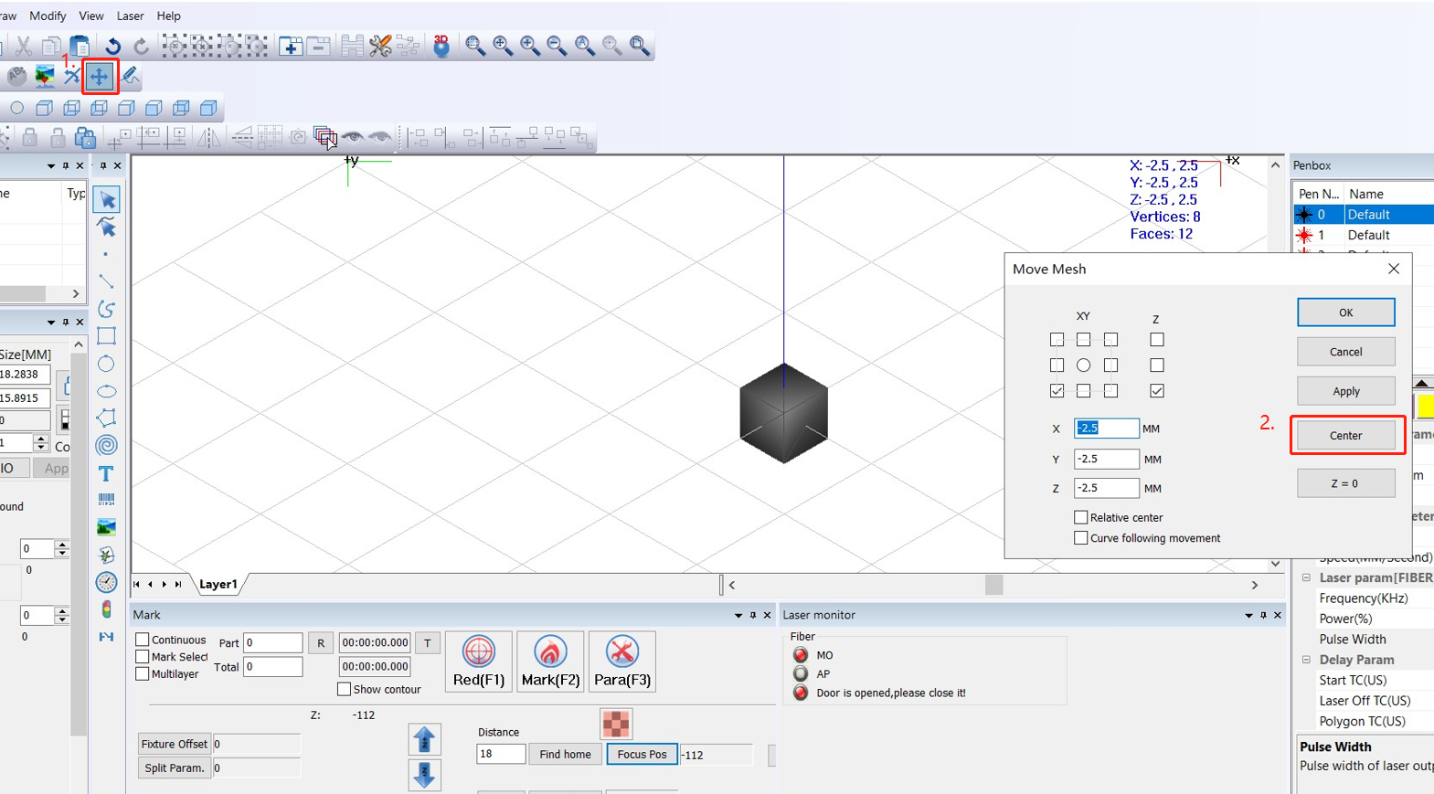Select the Text T tool
1434x794 pixels.
(x=107, y=473)
